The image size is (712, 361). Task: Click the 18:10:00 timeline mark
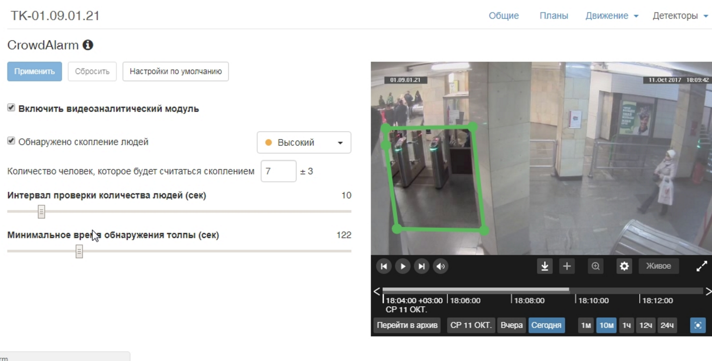[594, 300]
